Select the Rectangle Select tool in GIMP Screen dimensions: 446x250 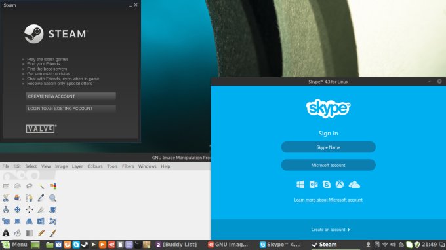pos(6,186)
